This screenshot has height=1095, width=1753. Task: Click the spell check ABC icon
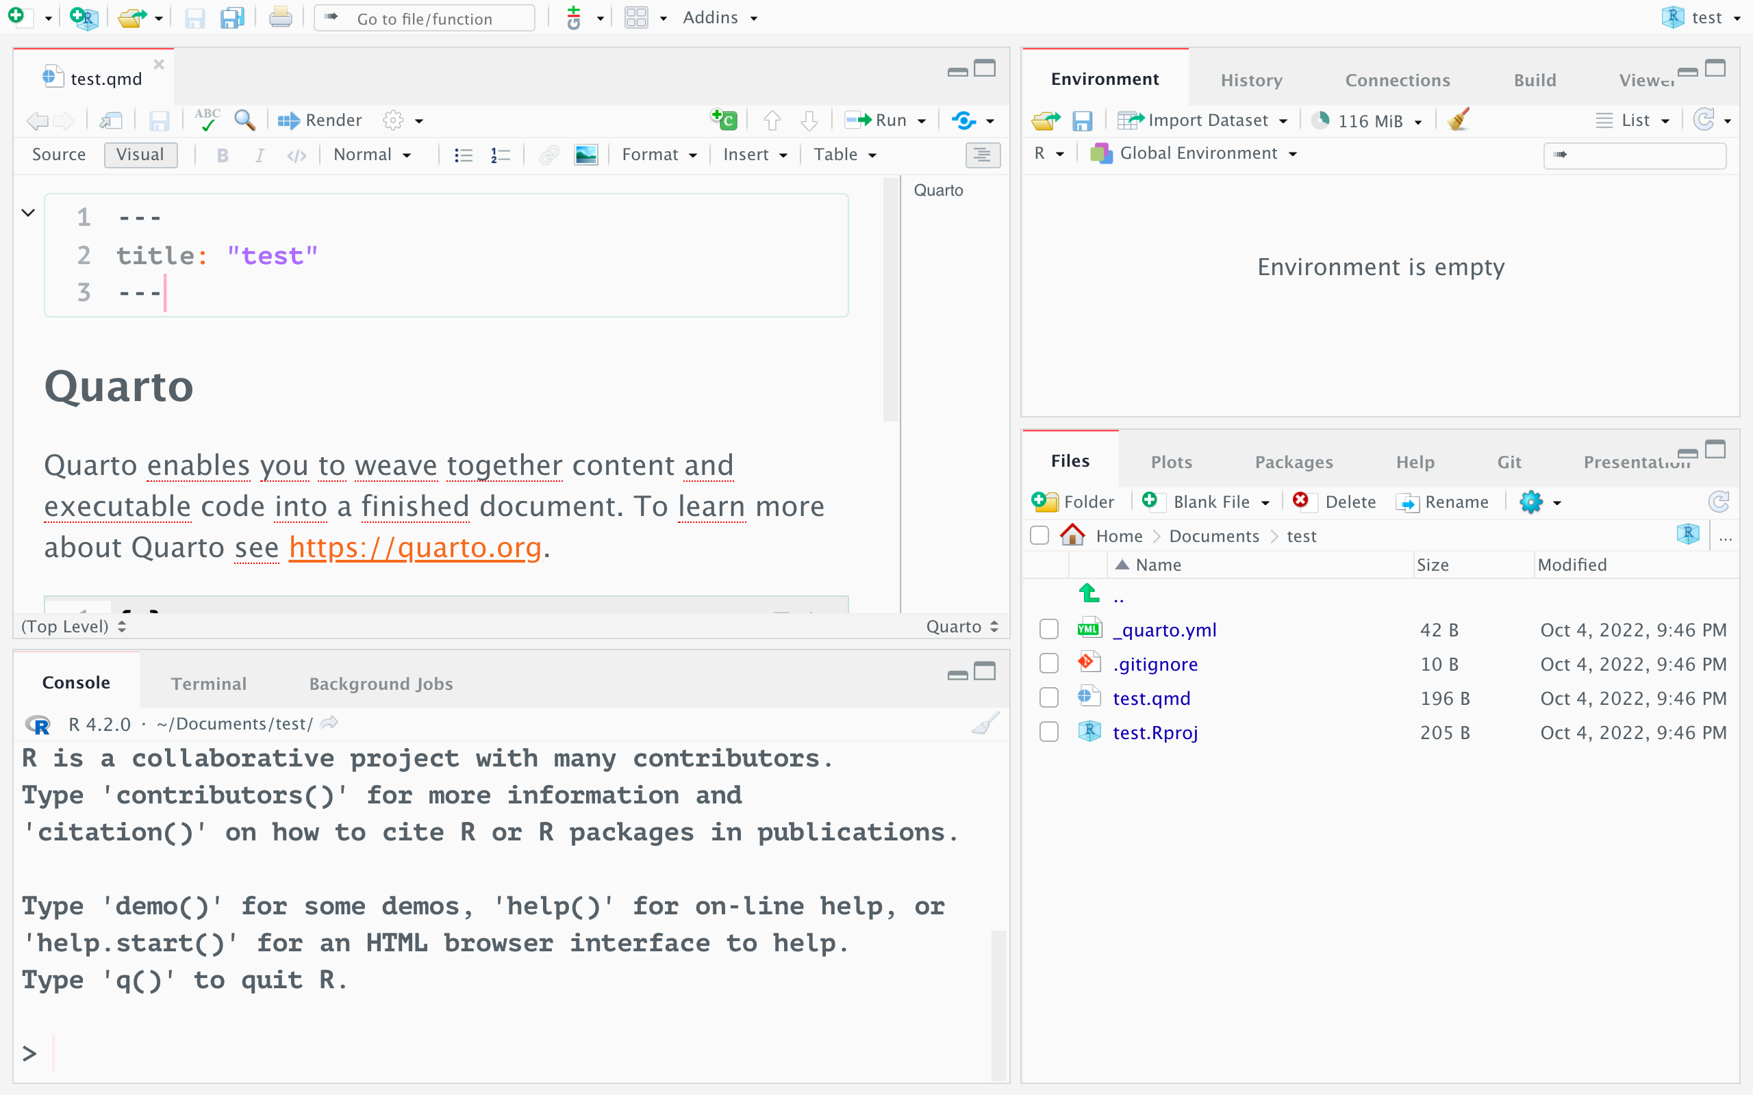(207, 120)
